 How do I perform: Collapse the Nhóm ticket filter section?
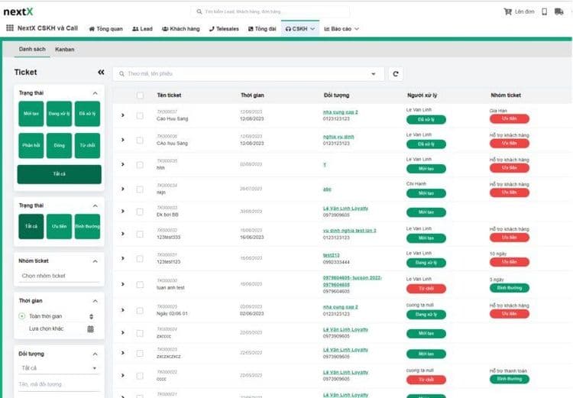(95, 260)
